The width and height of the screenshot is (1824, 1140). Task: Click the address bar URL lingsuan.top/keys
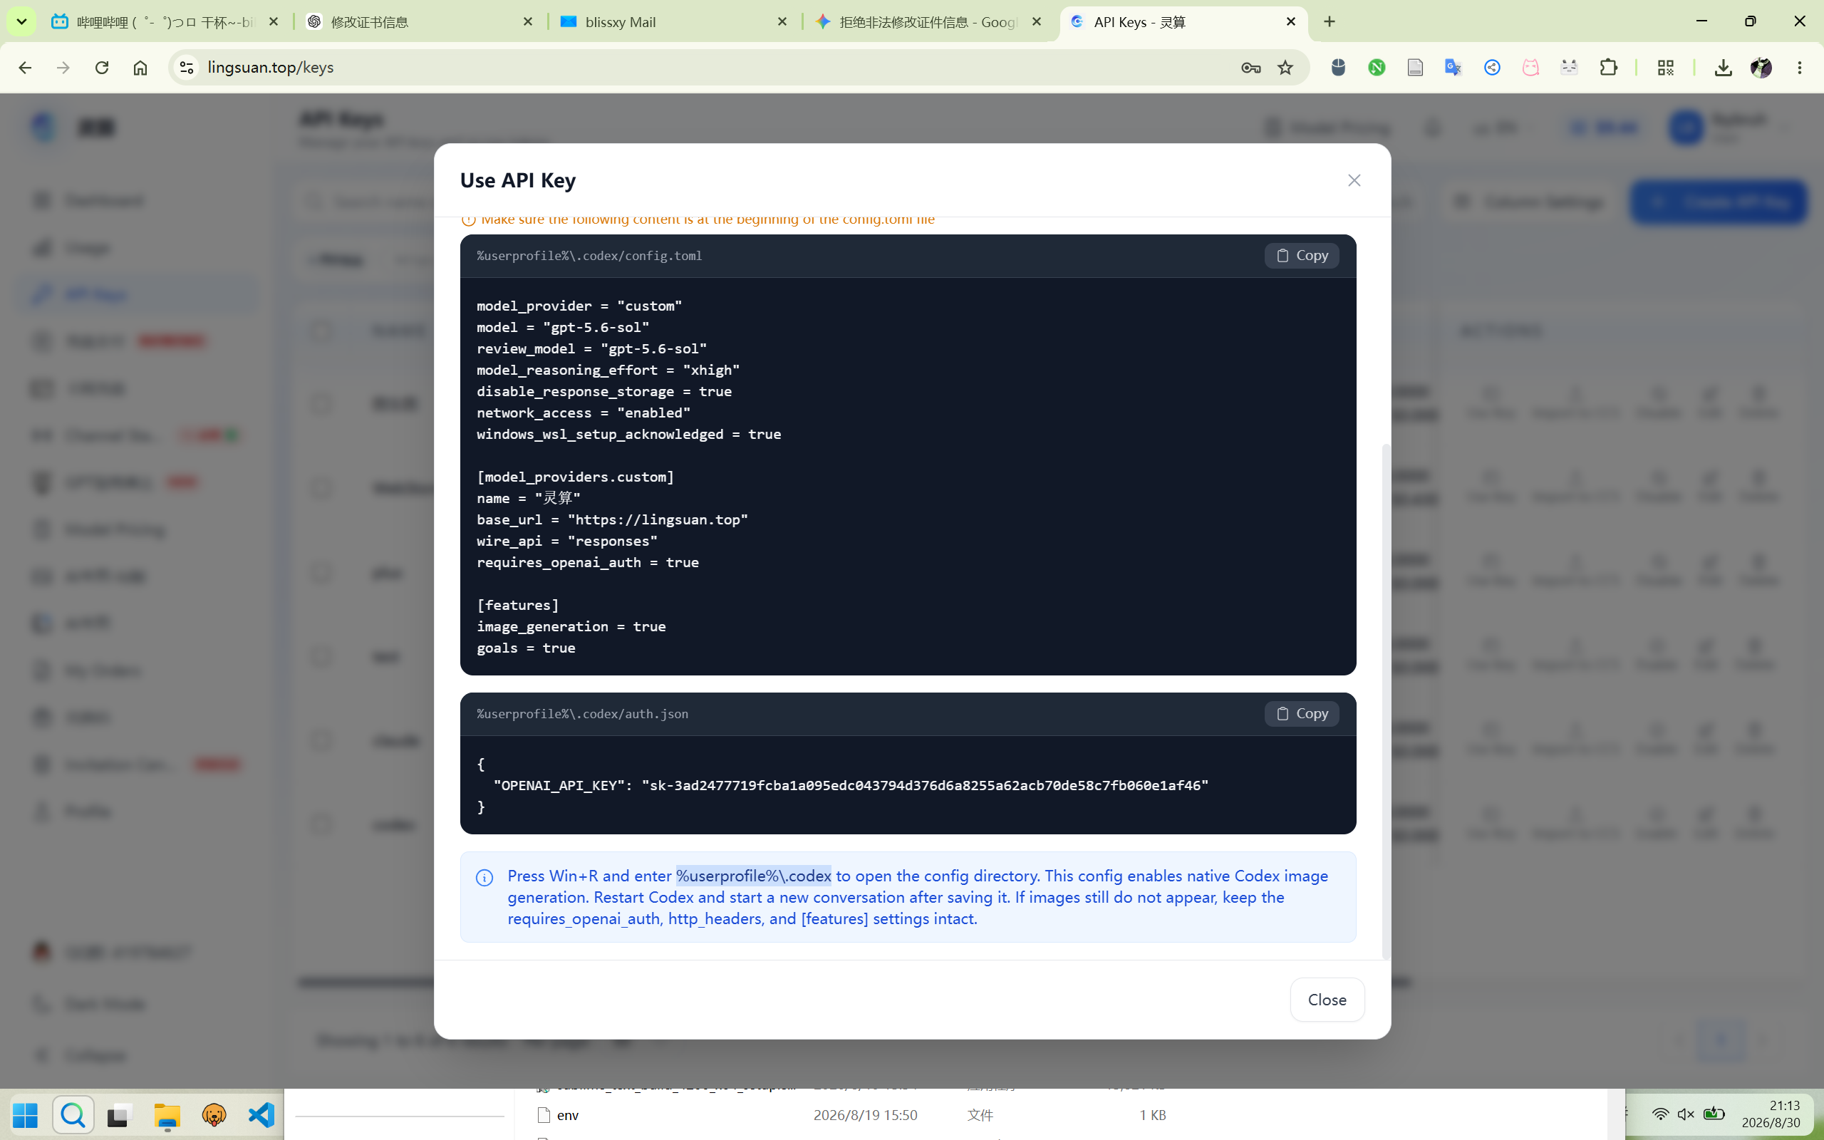(x=271, y=68)
